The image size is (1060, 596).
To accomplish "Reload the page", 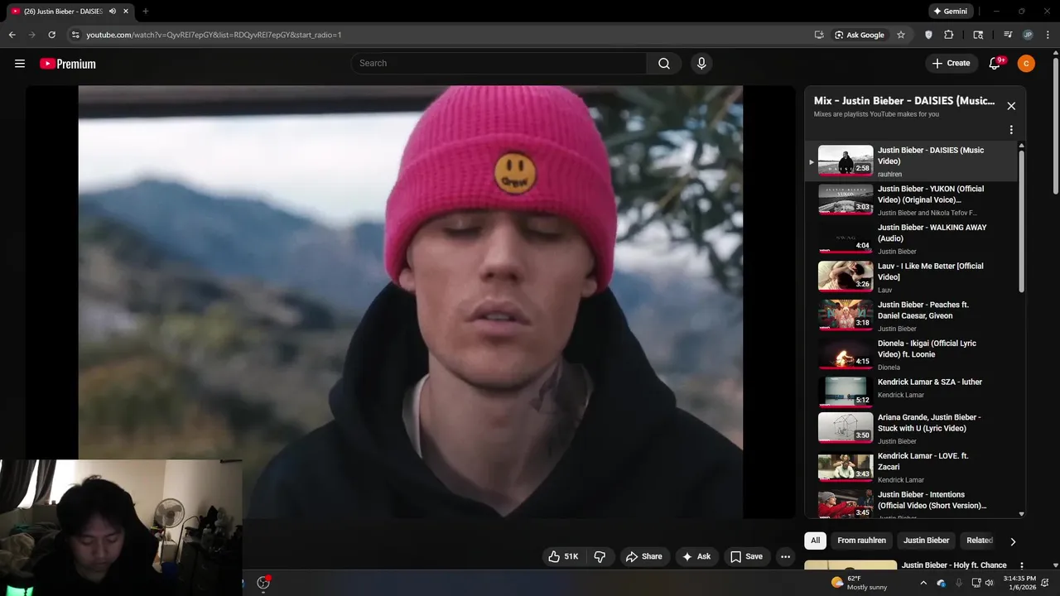I will pos(52,35).
